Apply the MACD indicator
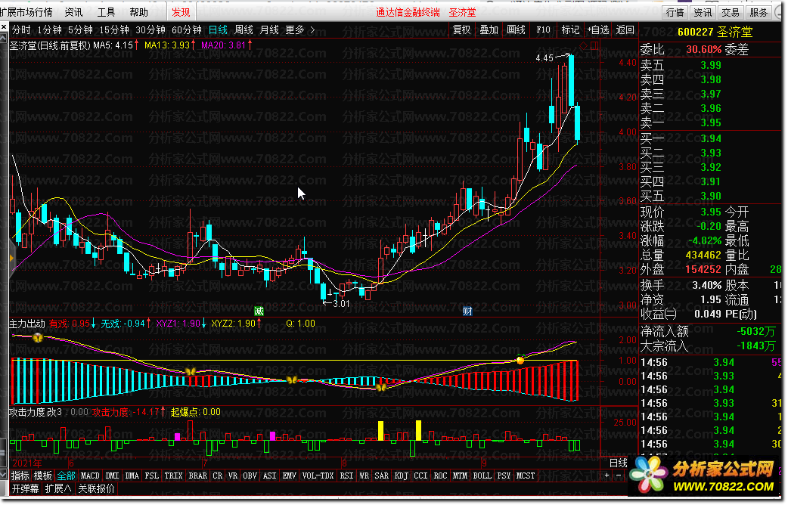This screenshot has width=788, height=505. tap(90, 476)
